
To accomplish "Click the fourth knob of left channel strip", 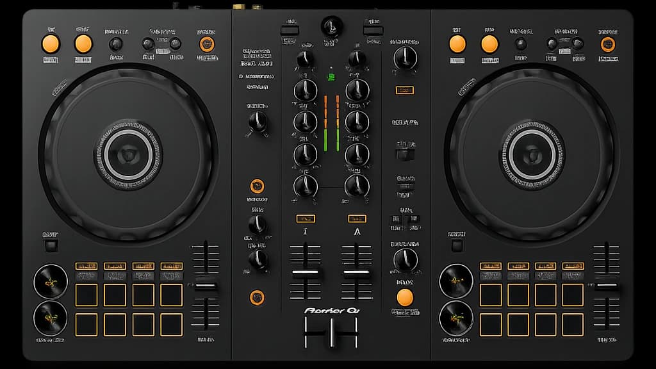I will 305,154.
